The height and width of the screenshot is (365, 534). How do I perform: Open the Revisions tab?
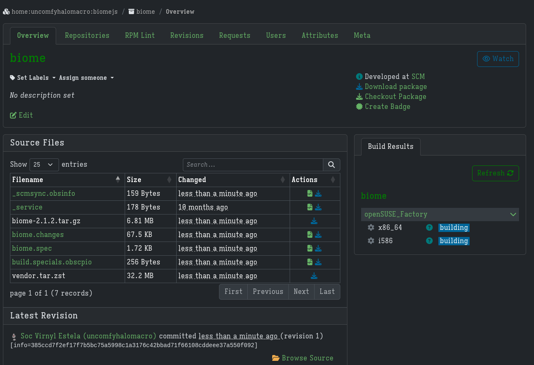[187, 35]
